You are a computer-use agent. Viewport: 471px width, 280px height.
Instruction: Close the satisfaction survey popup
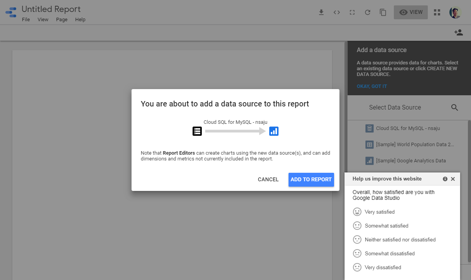pyautogui.click(x=453, y=179)
